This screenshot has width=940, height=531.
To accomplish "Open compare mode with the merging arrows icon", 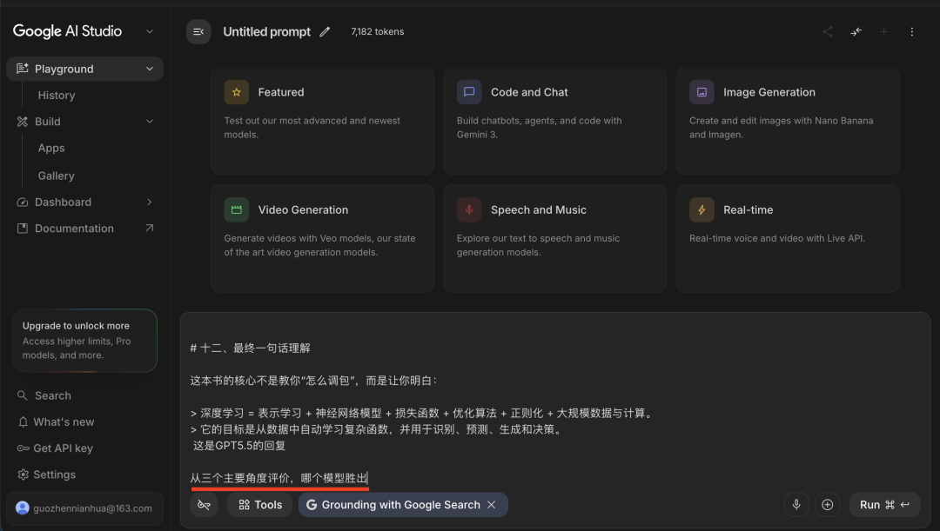I will (856, 31).
